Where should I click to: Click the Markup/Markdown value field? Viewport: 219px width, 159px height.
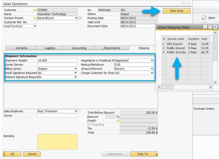(134, 65)
